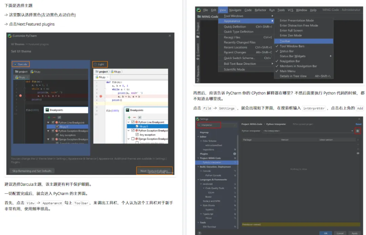Image resolution: width=366 pixels, height=235 pixels.
Task: Click the red minus in Darcula Breakpoints preview
Action: (x=54, y=117)
